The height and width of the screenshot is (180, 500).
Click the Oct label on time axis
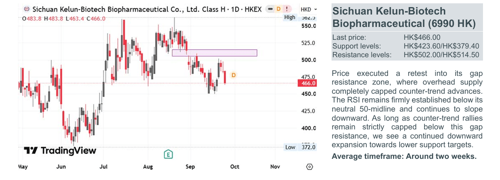pos(234,167)
